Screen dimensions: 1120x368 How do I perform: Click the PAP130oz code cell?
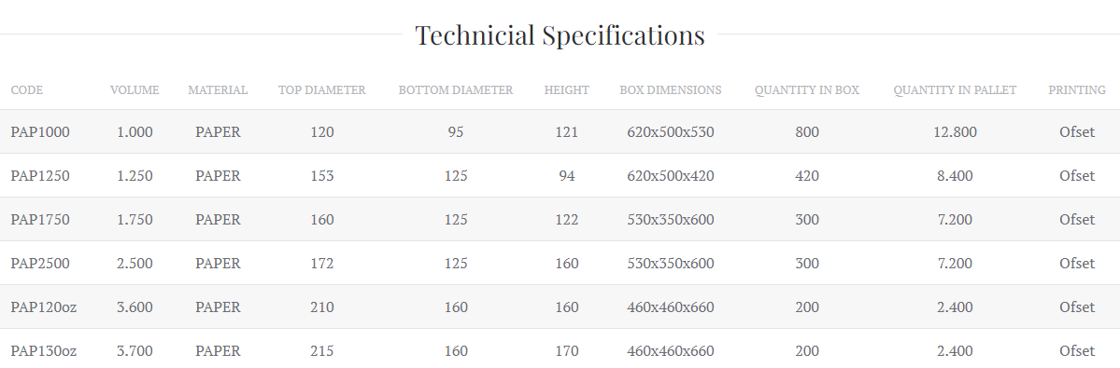44,351
